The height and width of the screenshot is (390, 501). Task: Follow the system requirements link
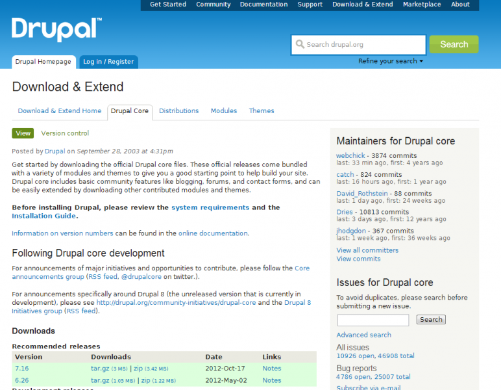point(210,207)
